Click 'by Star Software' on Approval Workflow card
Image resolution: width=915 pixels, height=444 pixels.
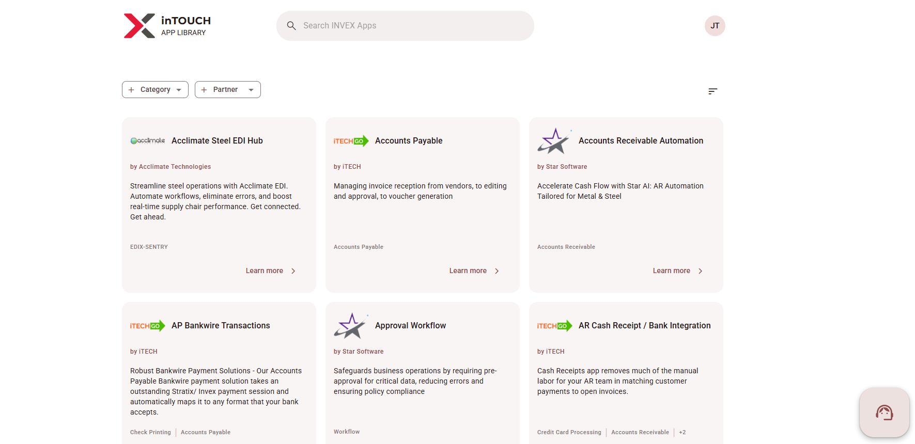tap(359, 352)
